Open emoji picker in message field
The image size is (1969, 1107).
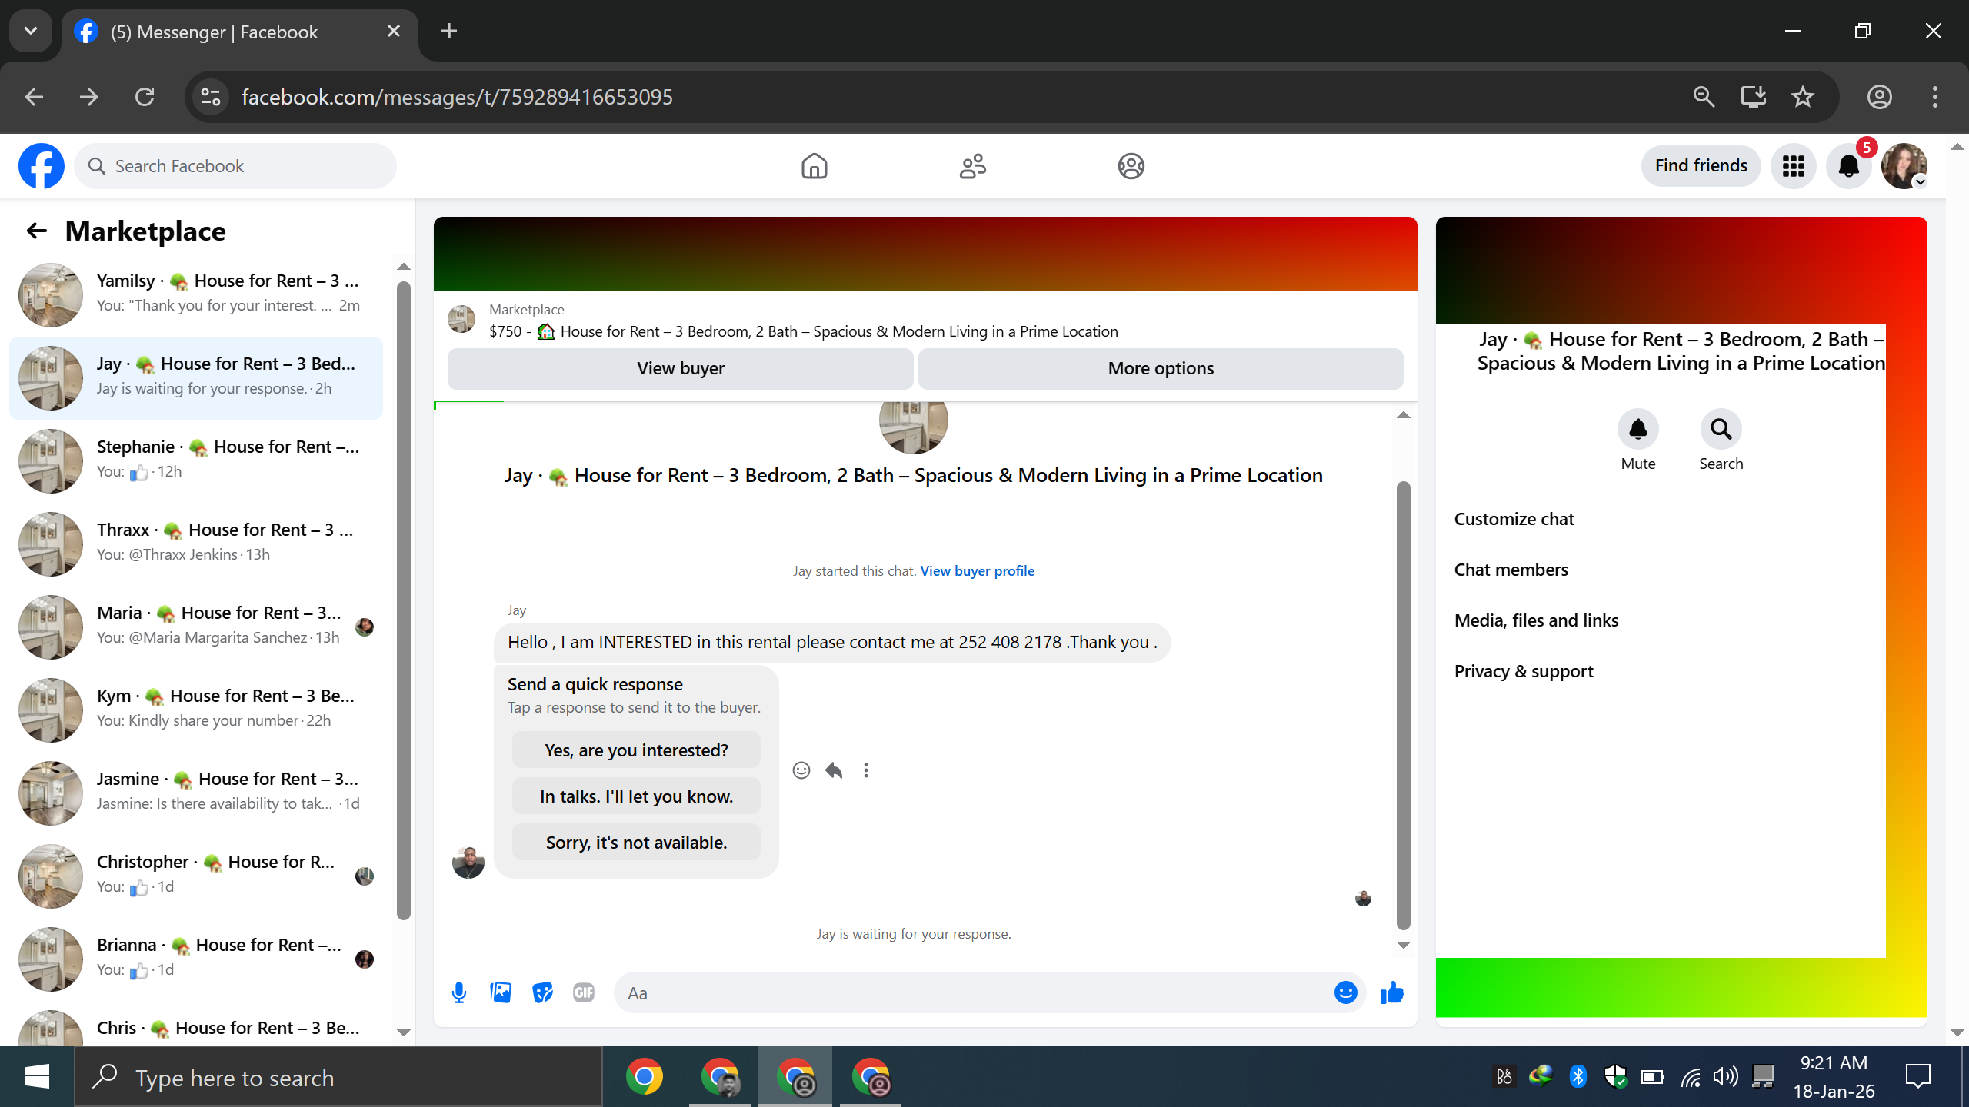[x=1345, y=992]
